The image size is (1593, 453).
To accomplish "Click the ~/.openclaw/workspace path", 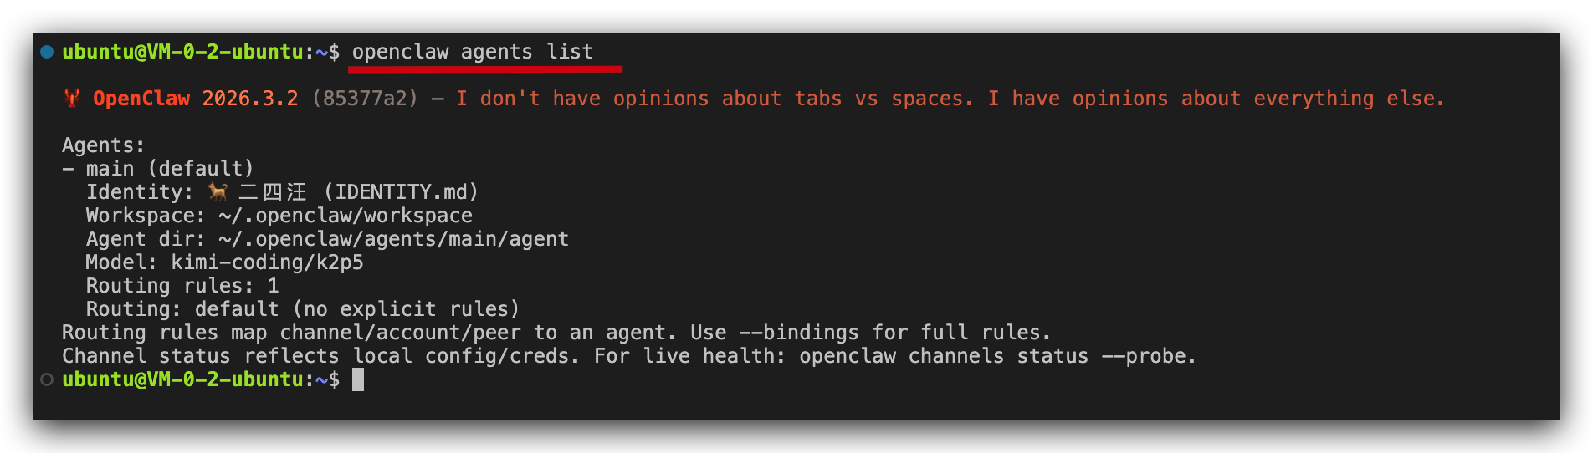I will tap(345, 216).
